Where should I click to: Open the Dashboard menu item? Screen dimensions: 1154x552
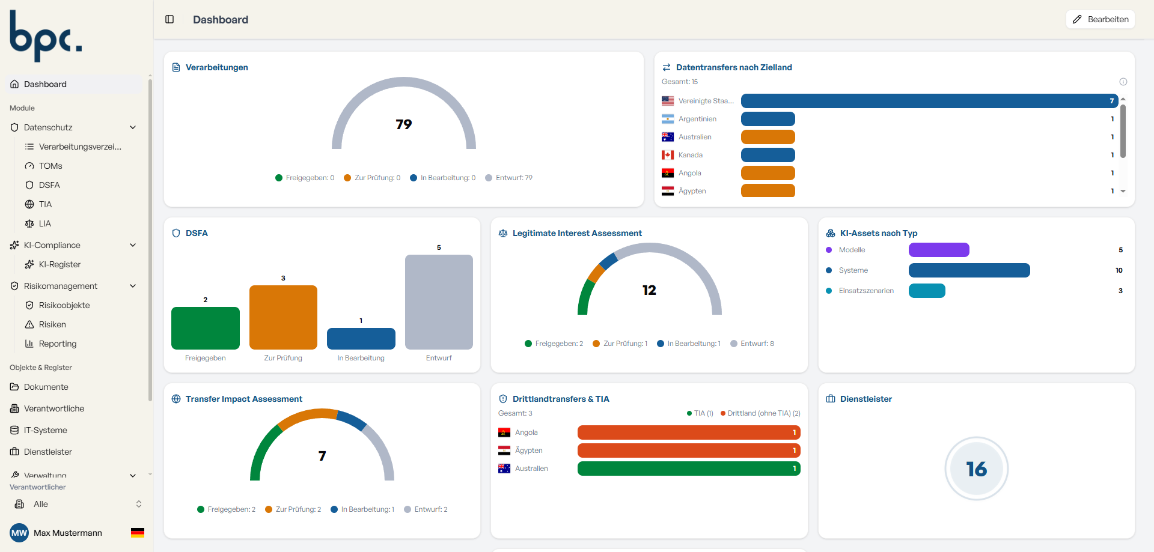tap(74, 84)
